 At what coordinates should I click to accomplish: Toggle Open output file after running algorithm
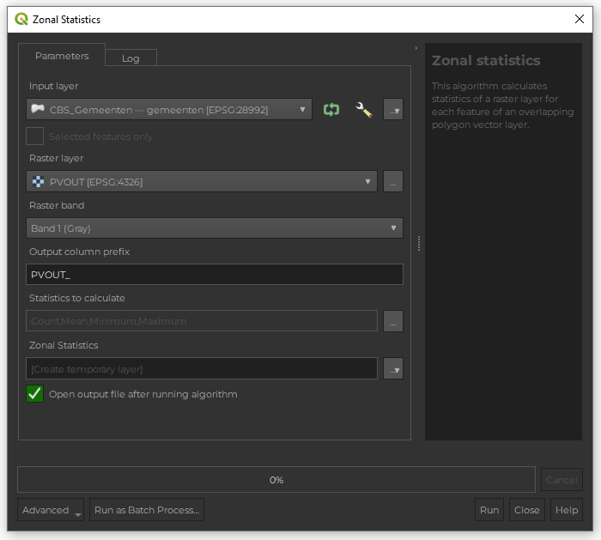coord(35,394)
